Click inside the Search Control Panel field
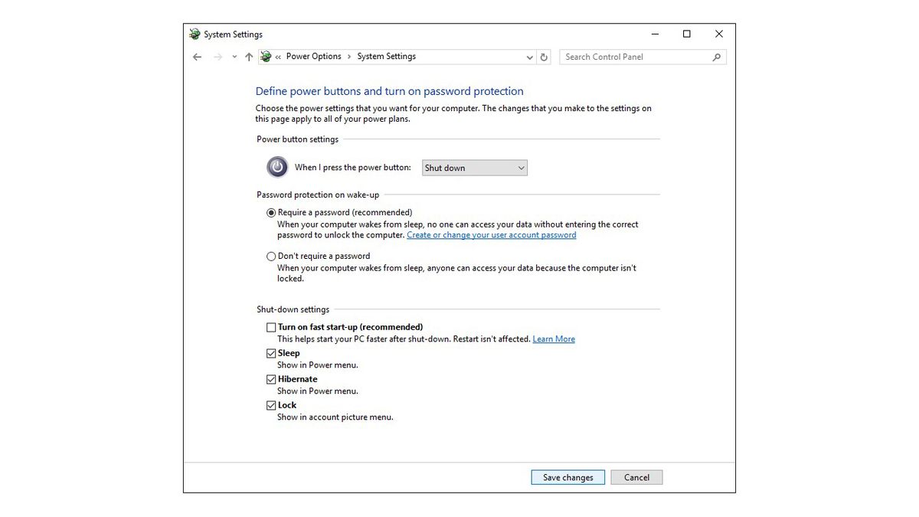919x517 pixels. click(628, 57)
